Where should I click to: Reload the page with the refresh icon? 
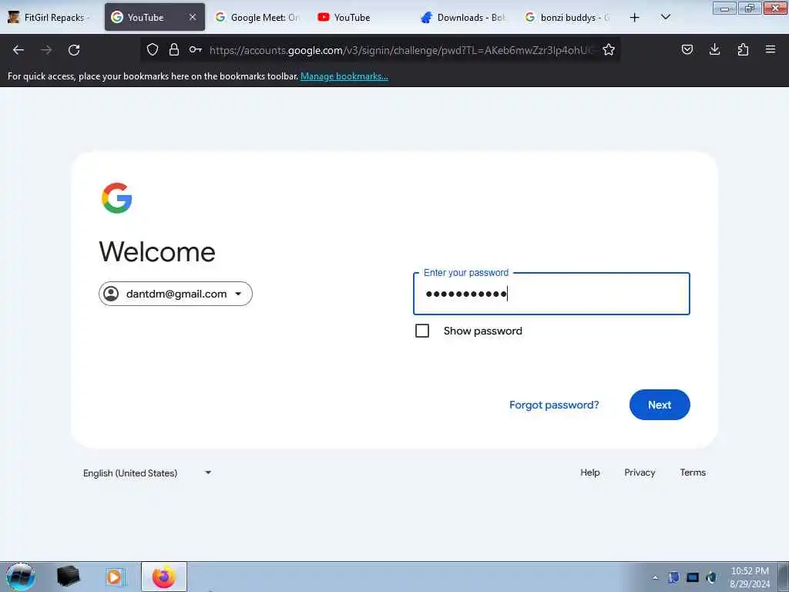pyautogui.click(x=74, y=50)
